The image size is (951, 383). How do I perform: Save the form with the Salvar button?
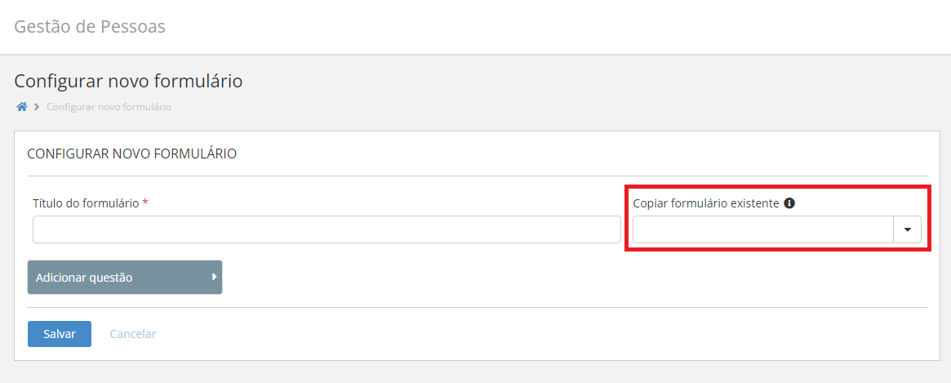pyautogui.click(x=60, y=334)
